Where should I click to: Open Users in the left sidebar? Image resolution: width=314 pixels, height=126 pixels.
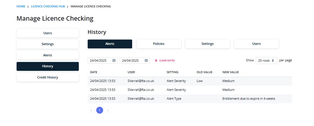point(48,33)
